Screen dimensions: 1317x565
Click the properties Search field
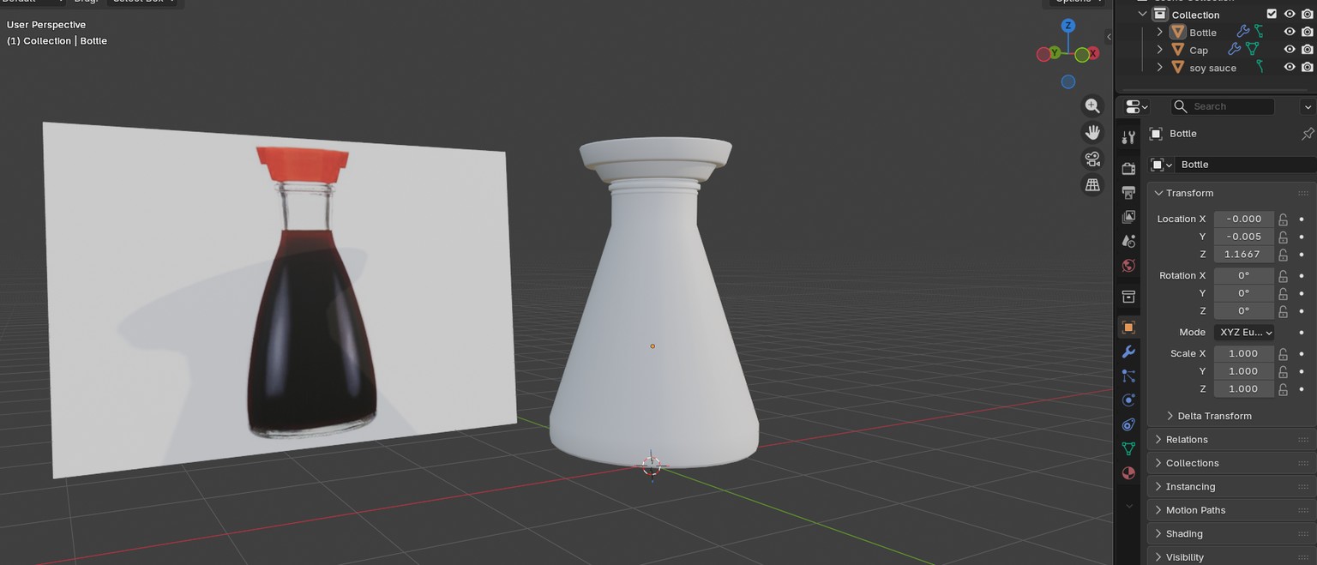[1223, 106]
